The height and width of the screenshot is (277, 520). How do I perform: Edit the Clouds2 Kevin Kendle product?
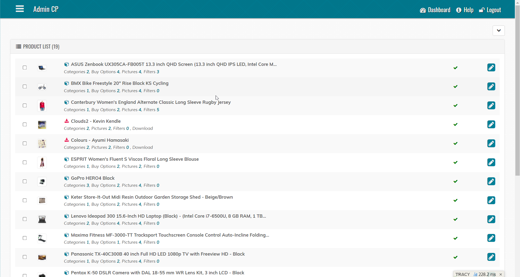point(491,124)
